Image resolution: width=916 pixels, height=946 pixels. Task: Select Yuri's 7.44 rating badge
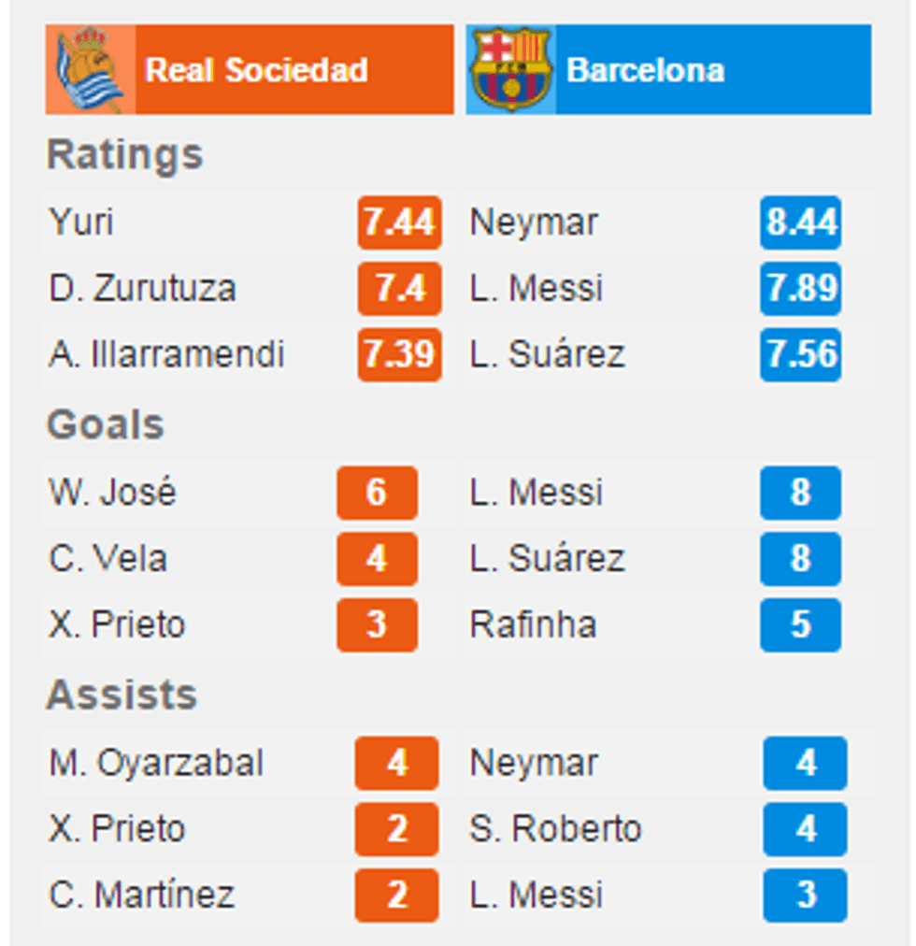coord(399,222)
